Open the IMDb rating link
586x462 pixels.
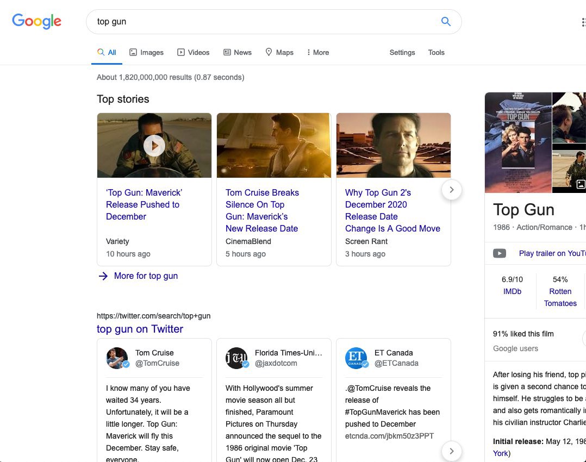click(512, 291)
